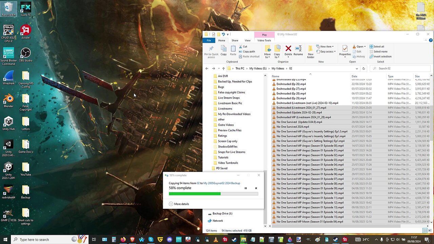Open the Recycle Bin desktop icon
The image size is (434, 244).
pos(8,9)
